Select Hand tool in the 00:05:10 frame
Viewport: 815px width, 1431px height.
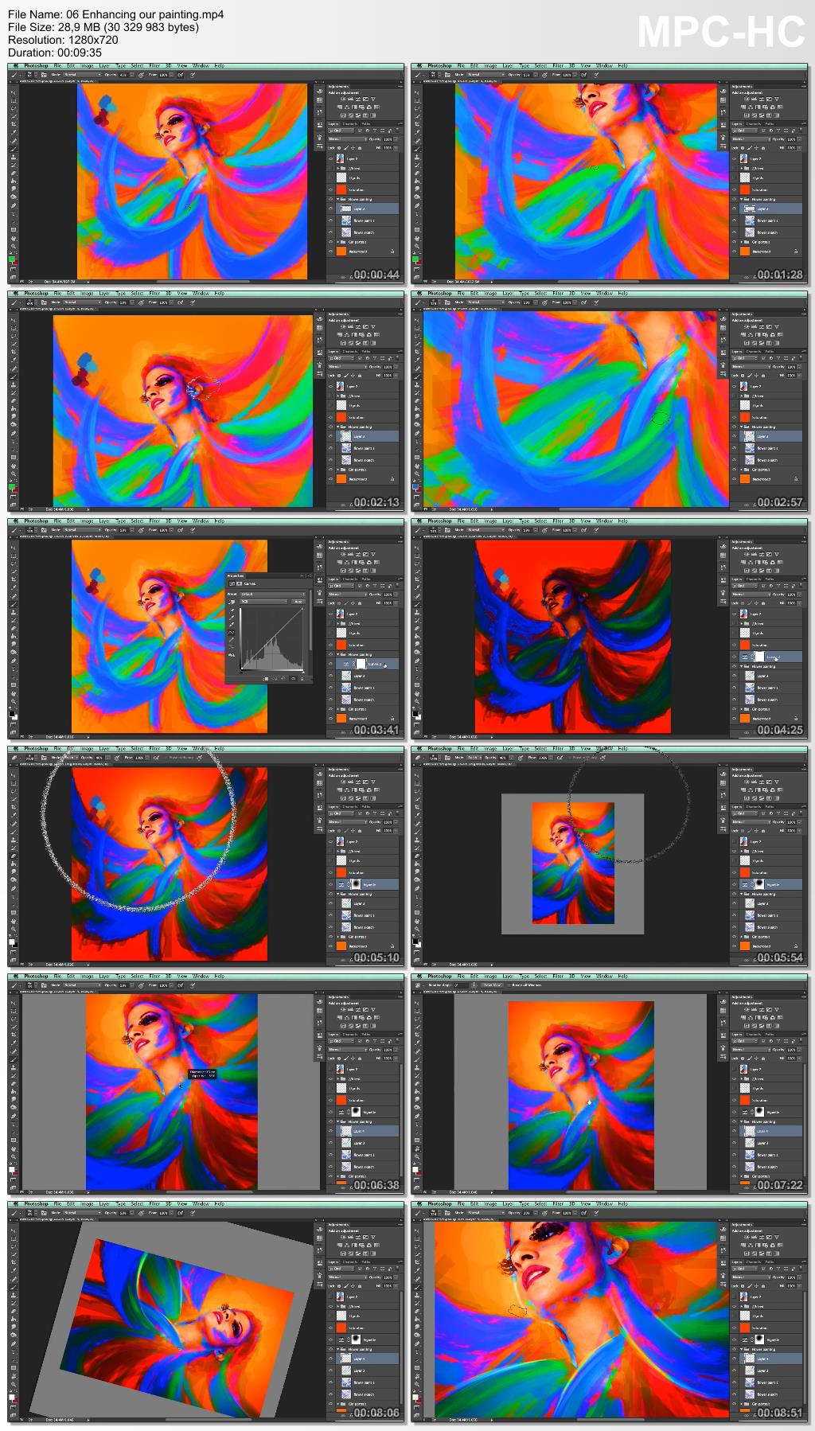[14, 921]
